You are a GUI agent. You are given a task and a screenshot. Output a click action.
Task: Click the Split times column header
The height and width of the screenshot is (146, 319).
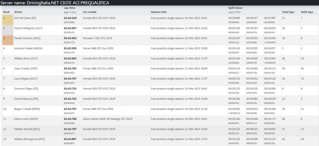pos(235,8)
